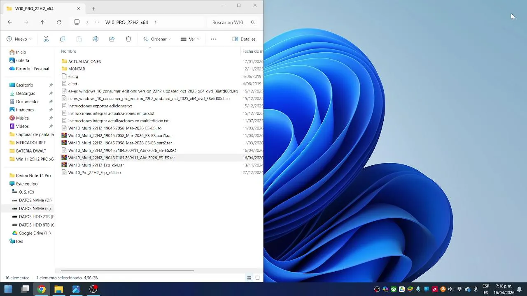Screen dimensions: 527x296
Task: Refresh the folder view
Action: [x=59, y=22]
